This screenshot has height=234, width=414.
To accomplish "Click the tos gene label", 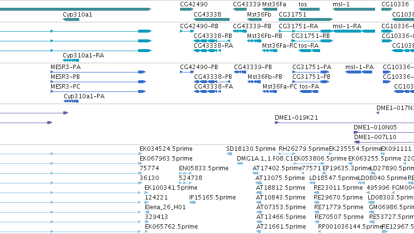I will (x=303, y=4).
